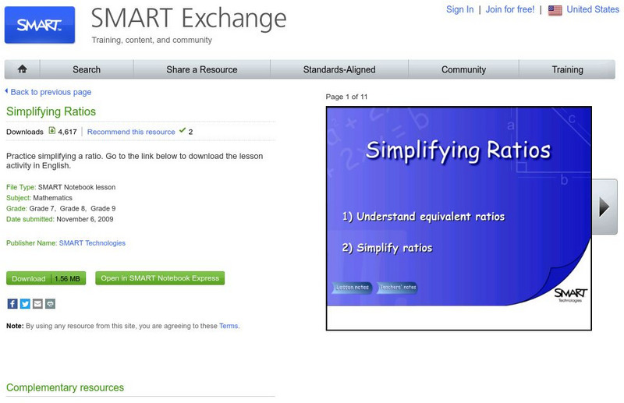The width and height of the screenshot is (624, 403).
Task: Click Recommend this resource link
Action: point(131,132)
